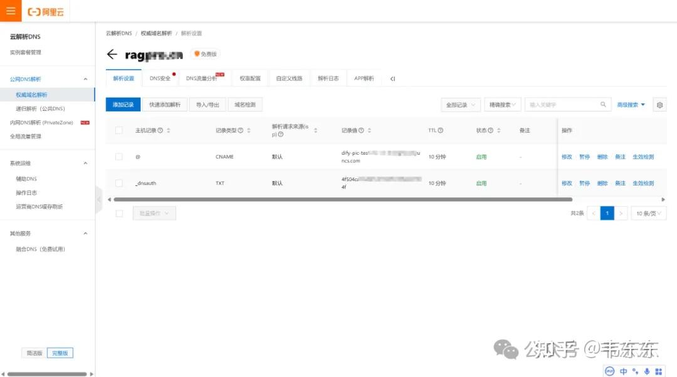Click help icon next to 主机记录 header
The image size is (677, 377).
[x=160, y=130]
